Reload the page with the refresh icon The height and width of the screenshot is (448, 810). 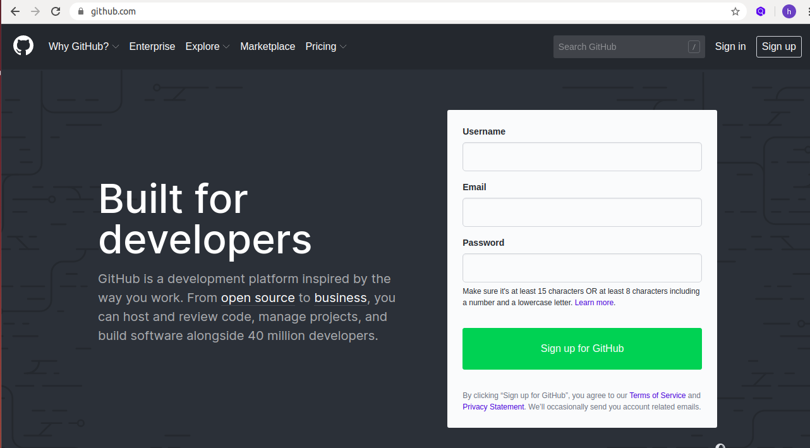click(x=56, y=11)
